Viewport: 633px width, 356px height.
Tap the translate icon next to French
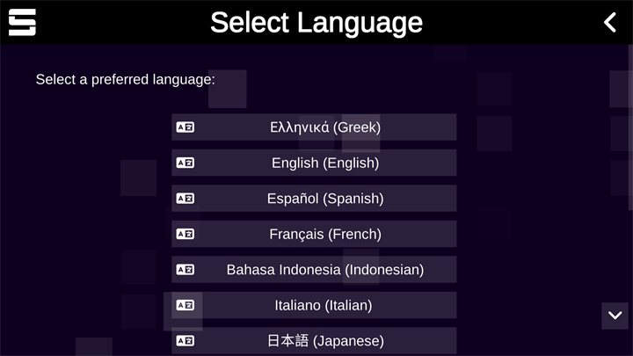pos(185,234)
